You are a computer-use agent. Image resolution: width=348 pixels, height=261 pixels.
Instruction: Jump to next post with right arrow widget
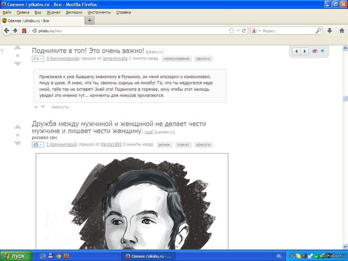305,51
